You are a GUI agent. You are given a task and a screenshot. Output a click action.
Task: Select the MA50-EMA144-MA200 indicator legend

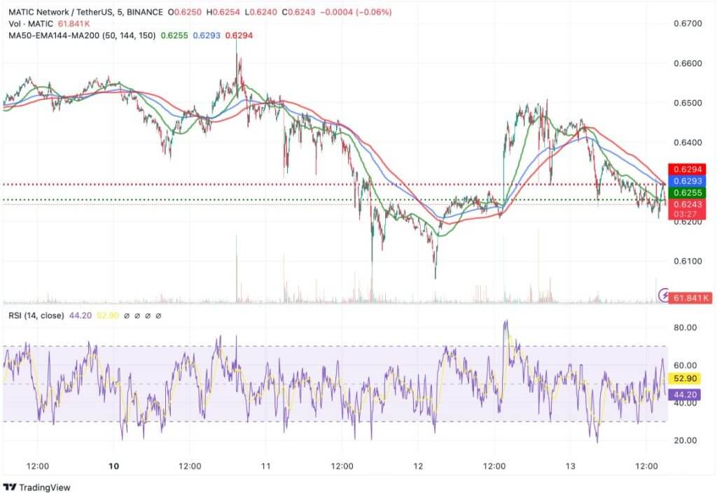pos(82,36)
